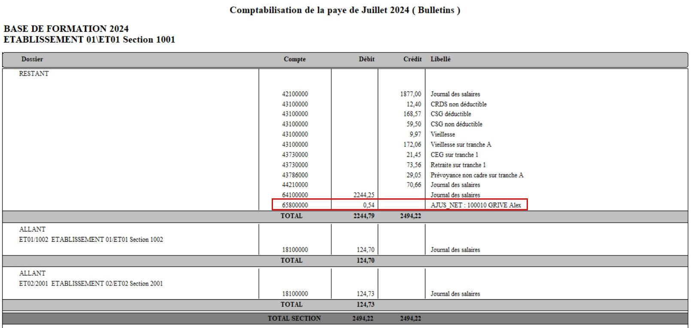694x328 pixels.
Task: Click debit value 0,54
Action: (369, 205)
